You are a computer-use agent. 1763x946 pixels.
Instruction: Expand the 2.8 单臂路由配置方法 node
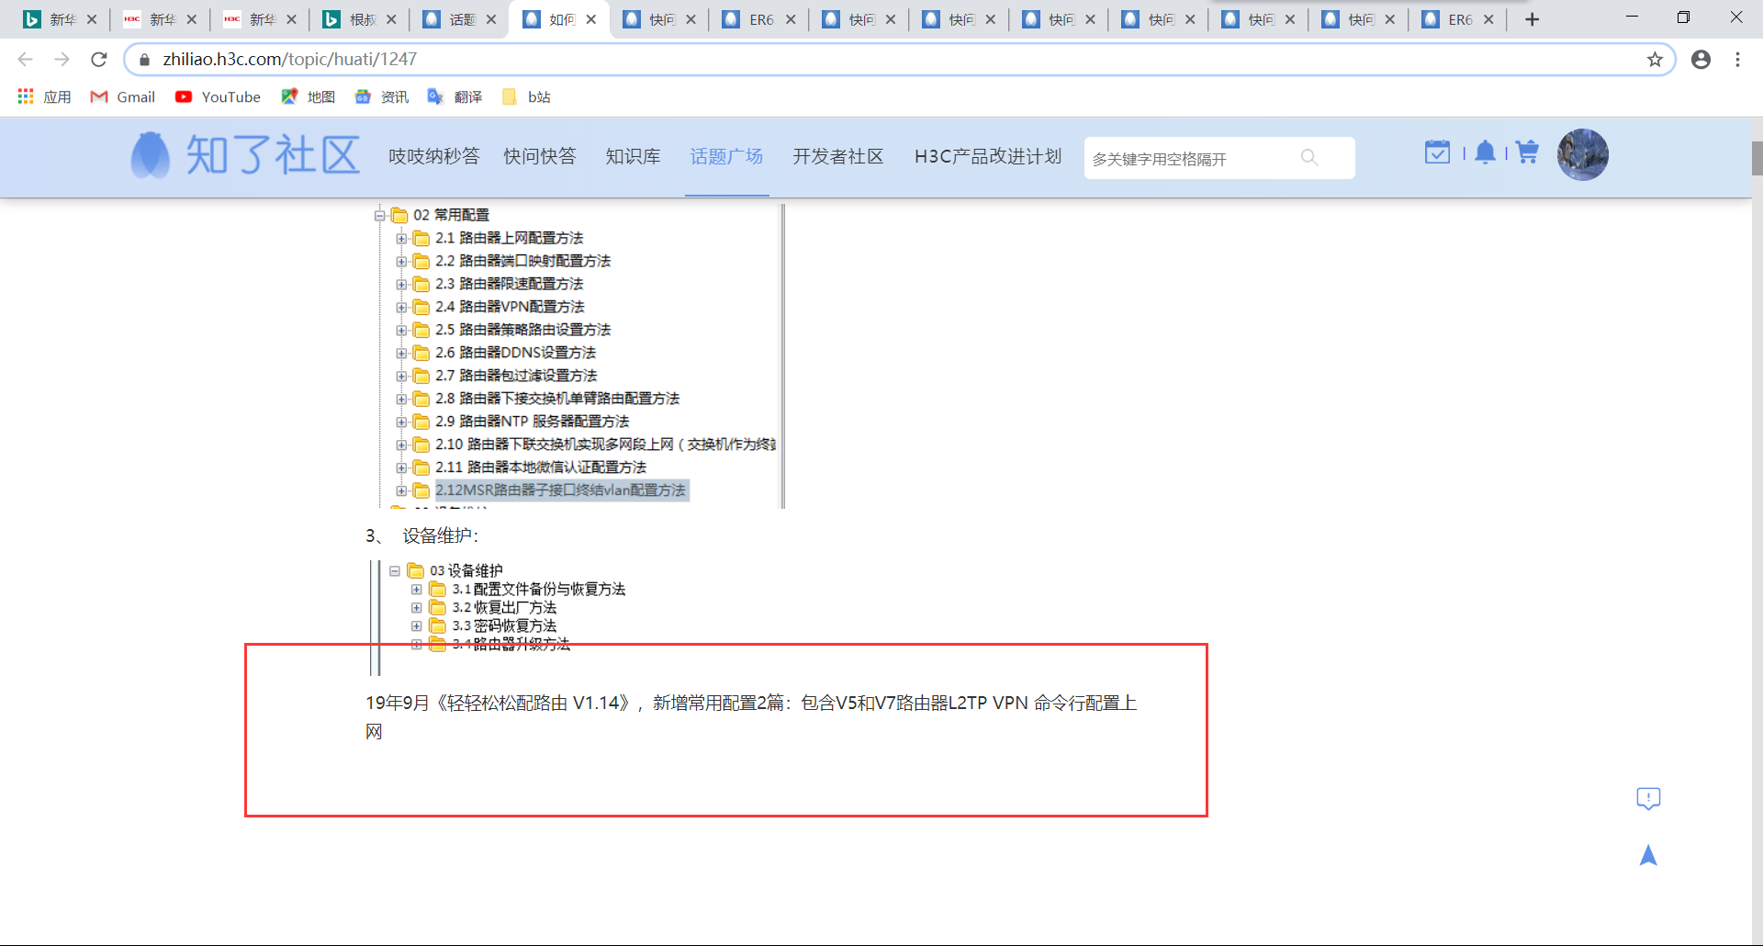tap(401, 400)
